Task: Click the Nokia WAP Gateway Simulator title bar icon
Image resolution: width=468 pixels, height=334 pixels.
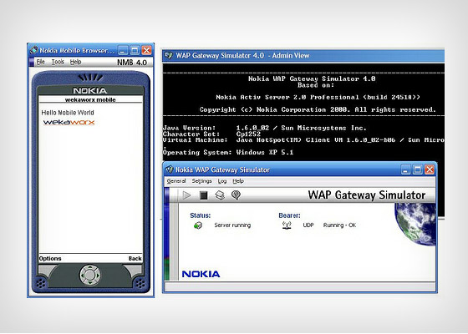Action: (169, 170)
